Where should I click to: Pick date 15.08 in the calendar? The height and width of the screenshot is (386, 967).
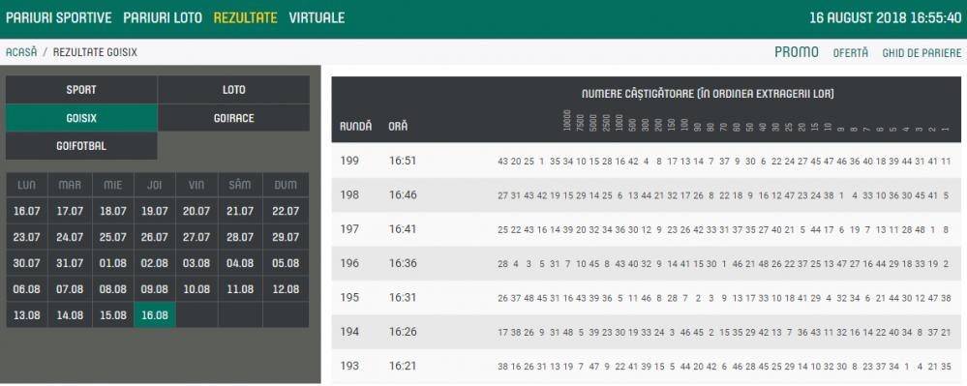pyautogui.click(x=113, y=315)
